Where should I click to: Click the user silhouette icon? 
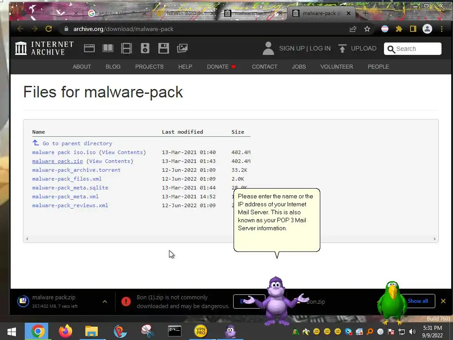point(268,48)
